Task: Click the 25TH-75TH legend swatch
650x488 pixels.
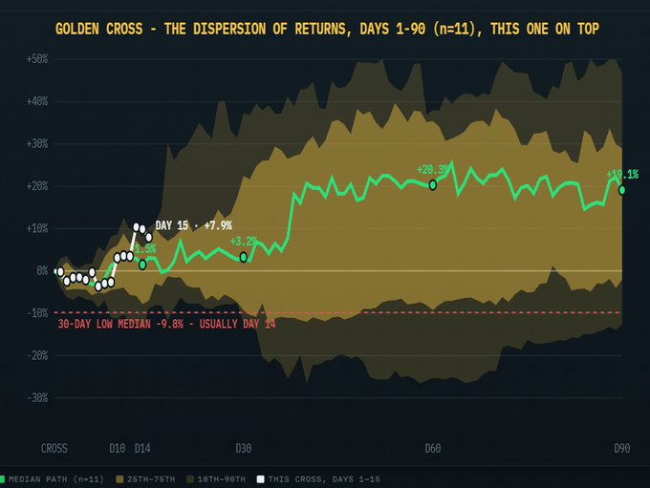Action: pyautogui.click(x=119, y=479)
